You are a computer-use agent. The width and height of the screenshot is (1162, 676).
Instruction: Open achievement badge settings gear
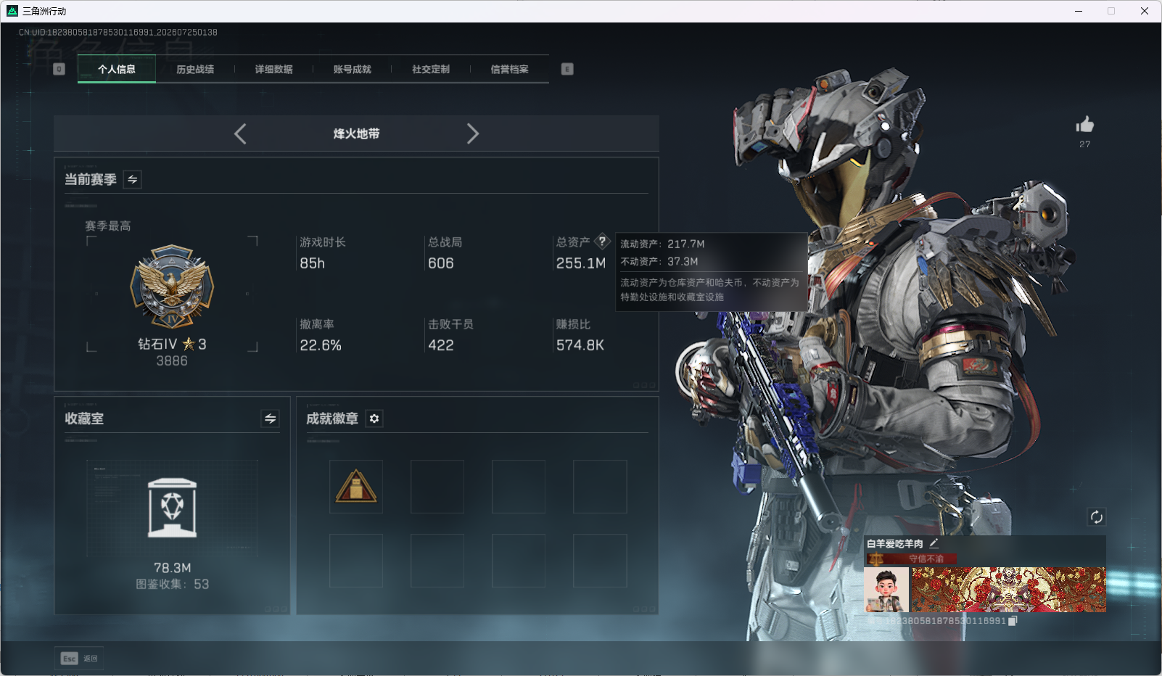click(x=374, y=419)
